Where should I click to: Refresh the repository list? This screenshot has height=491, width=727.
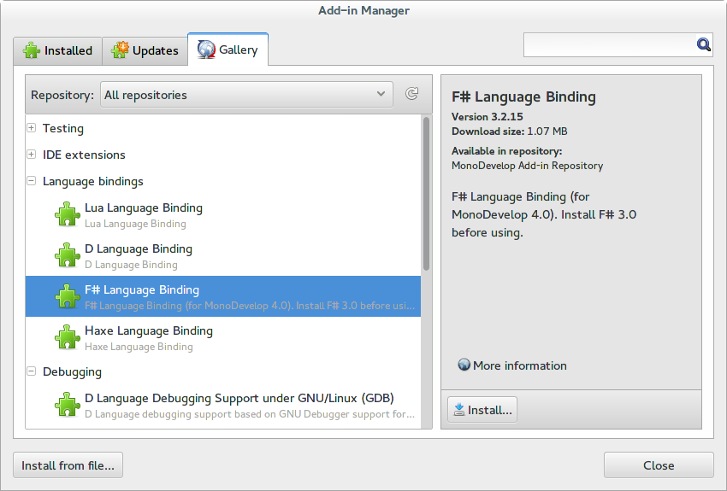coord(411,94)
